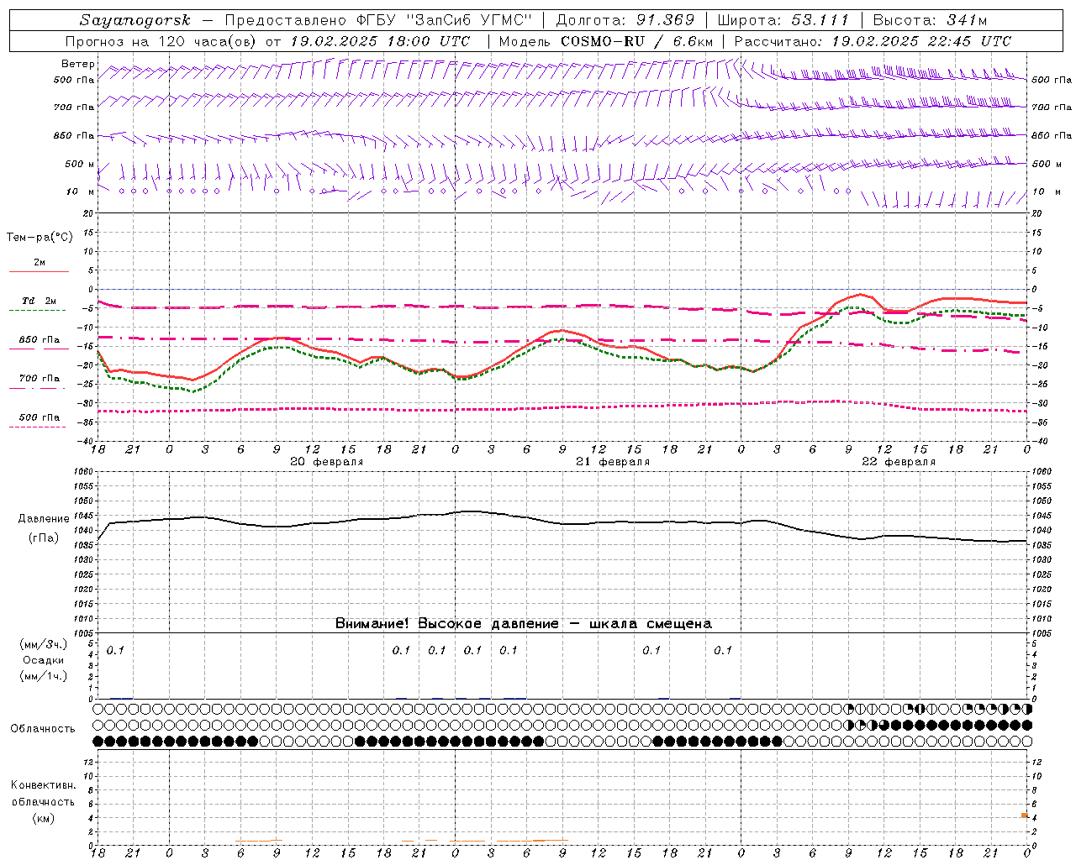Viewport: 1076px width, 860px height.
Task: Click the Тем-ра(°C) axis label
Action: (x=40, y=238)
